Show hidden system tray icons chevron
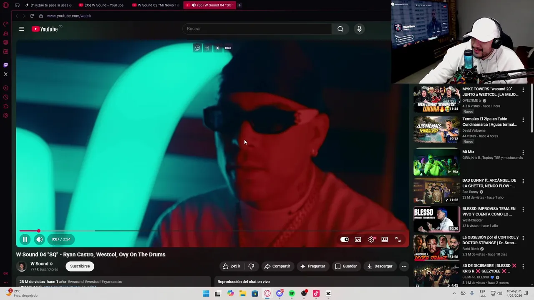The image size is (534, 300). pyautogui.click(x=454, y=293)
